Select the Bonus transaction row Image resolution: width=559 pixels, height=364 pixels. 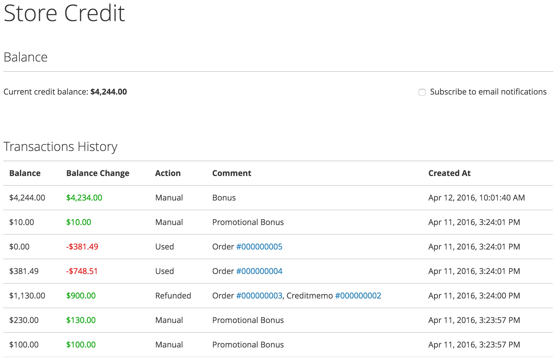pos(224,197)
